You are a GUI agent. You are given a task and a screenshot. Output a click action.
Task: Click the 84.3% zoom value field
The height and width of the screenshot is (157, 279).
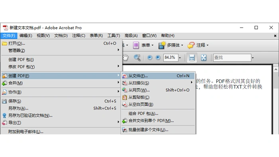[171, 58]
